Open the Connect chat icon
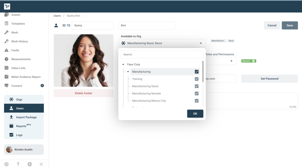Image resolution: width=302 pixels, height=168 pixels. 6,86
